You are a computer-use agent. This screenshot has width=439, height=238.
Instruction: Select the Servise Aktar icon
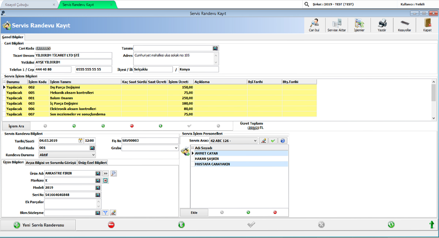336,24
